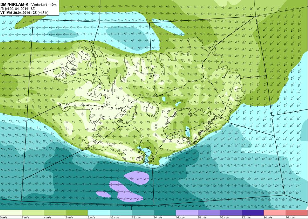Click the green legend swatch starting at 6 m/s
Image resolution: width=308 pixels, height=219 pixels.
tap(77, 213)
